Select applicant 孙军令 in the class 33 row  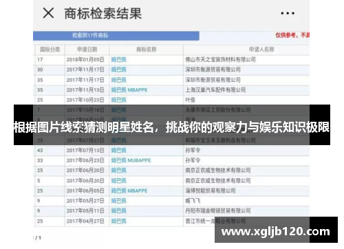point(193,160)
